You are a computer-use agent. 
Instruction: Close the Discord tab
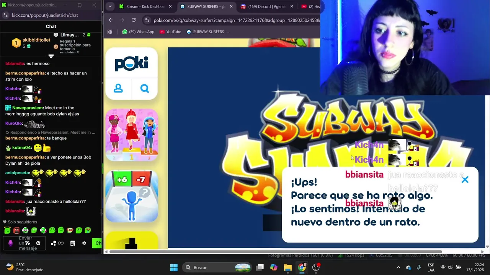point(292,6)
